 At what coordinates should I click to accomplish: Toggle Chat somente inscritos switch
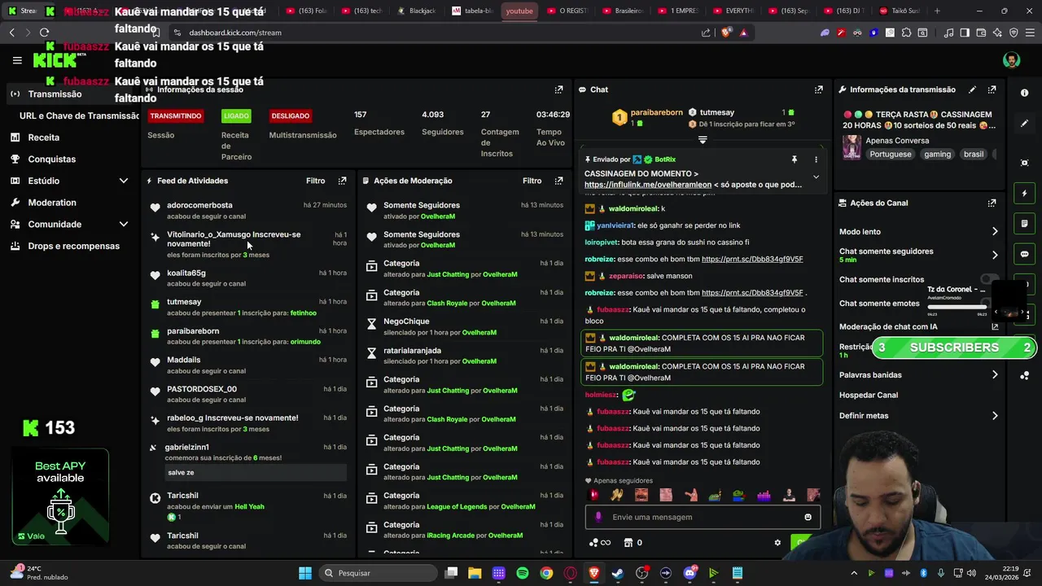(988, 279)
